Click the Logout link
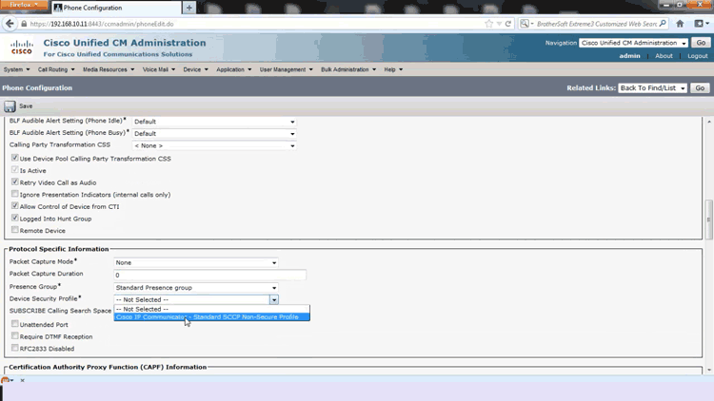 698,56
